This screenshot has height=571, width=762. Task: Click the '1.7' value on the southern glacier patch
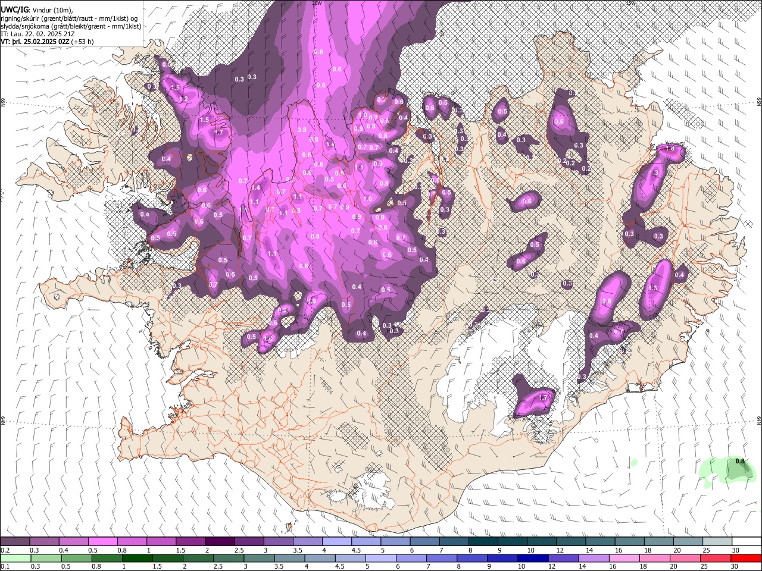[x=543, y=398]
